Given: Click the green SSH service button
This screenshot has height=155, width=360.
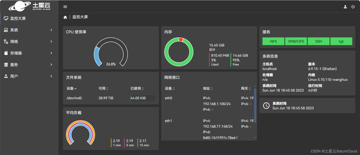Looking at the screenshot, I should [x=319, y=41].
